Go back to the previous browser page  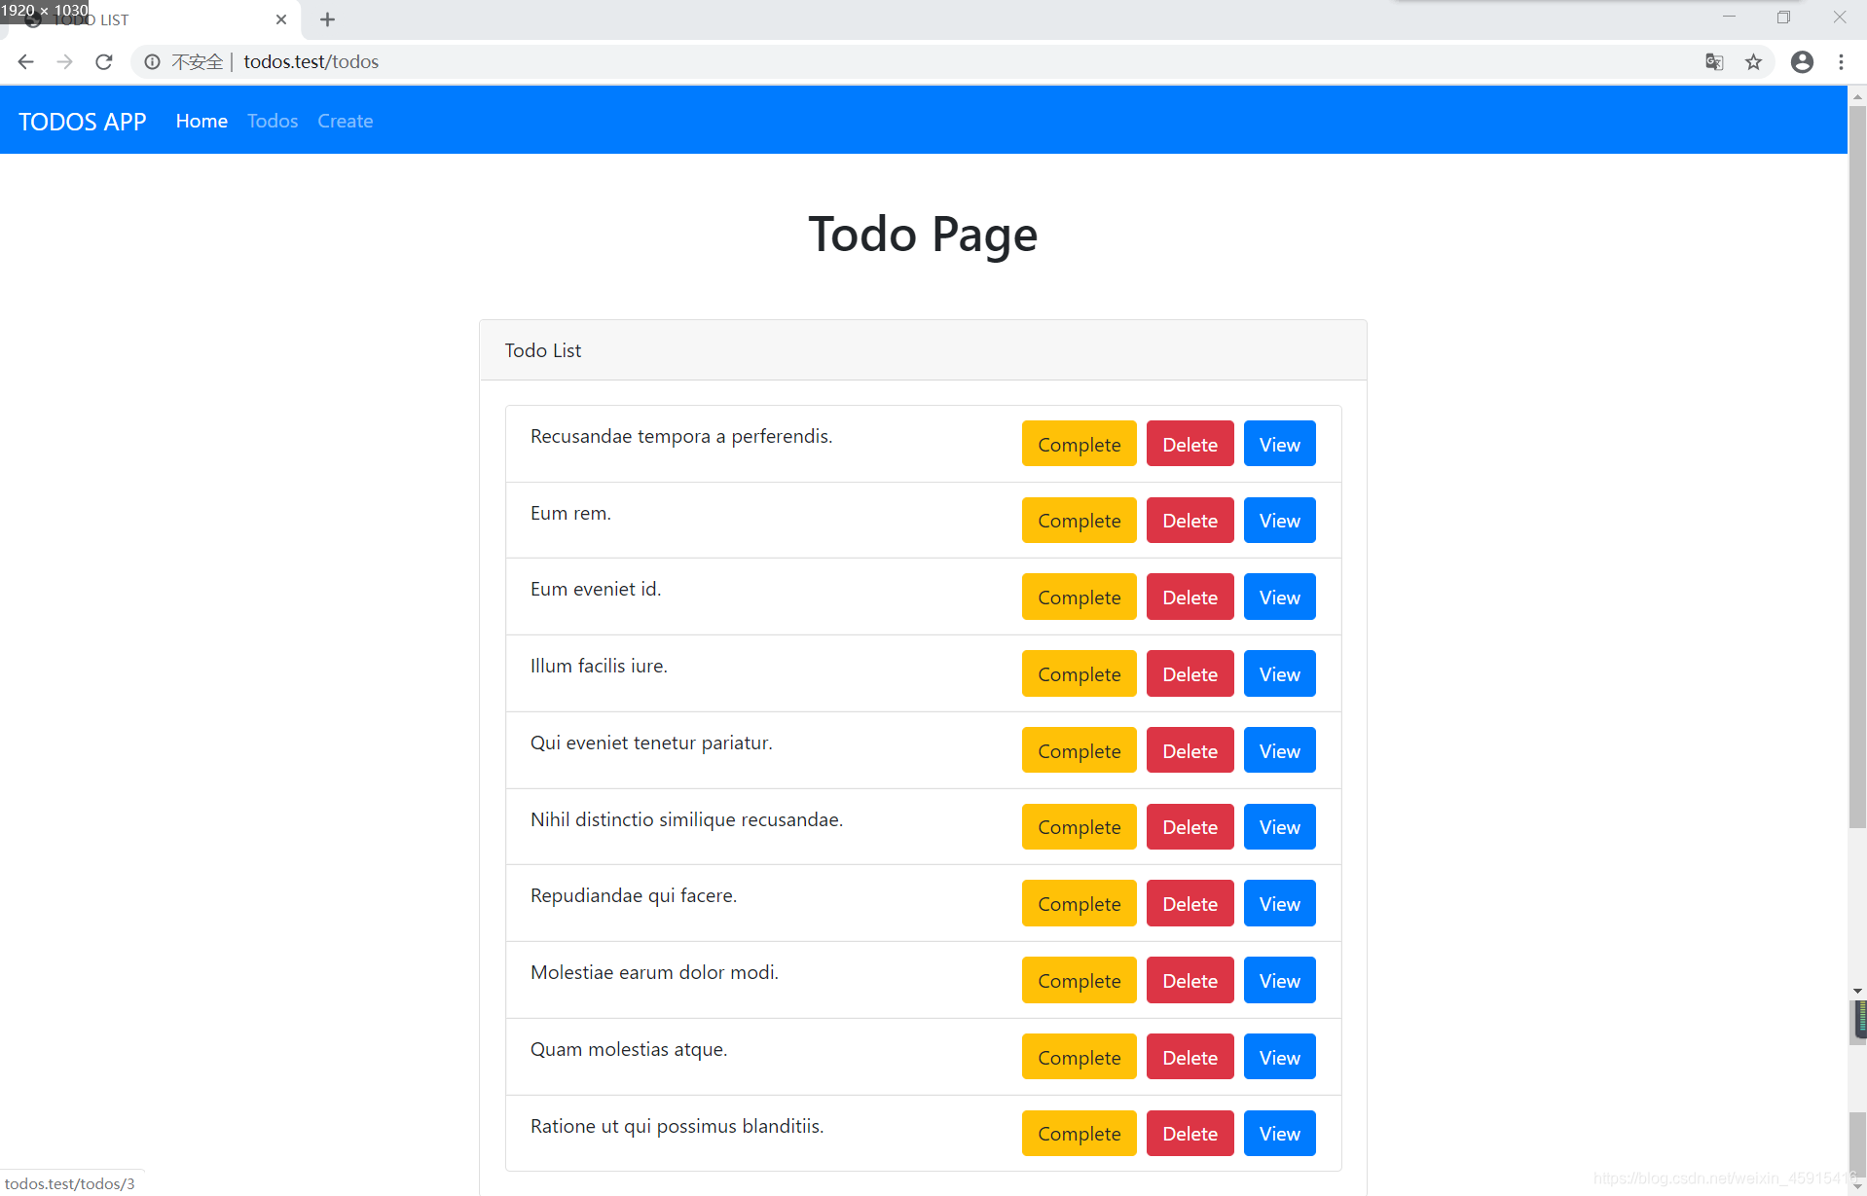(25, 61)
